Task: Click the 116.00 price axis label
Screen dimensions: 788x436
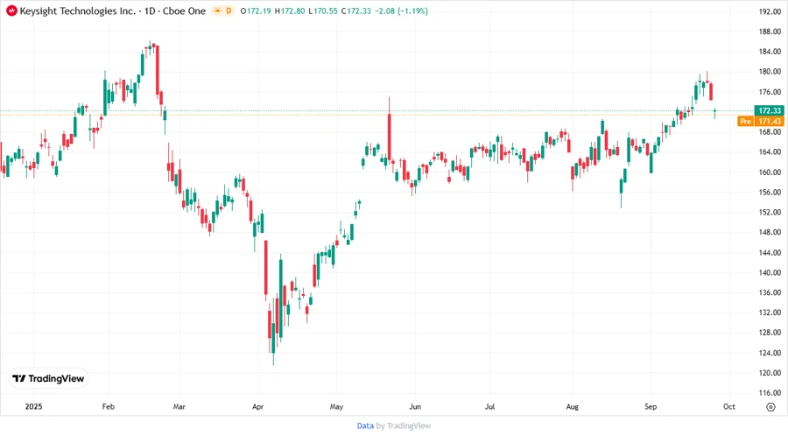Action: (x=770, y=393)
